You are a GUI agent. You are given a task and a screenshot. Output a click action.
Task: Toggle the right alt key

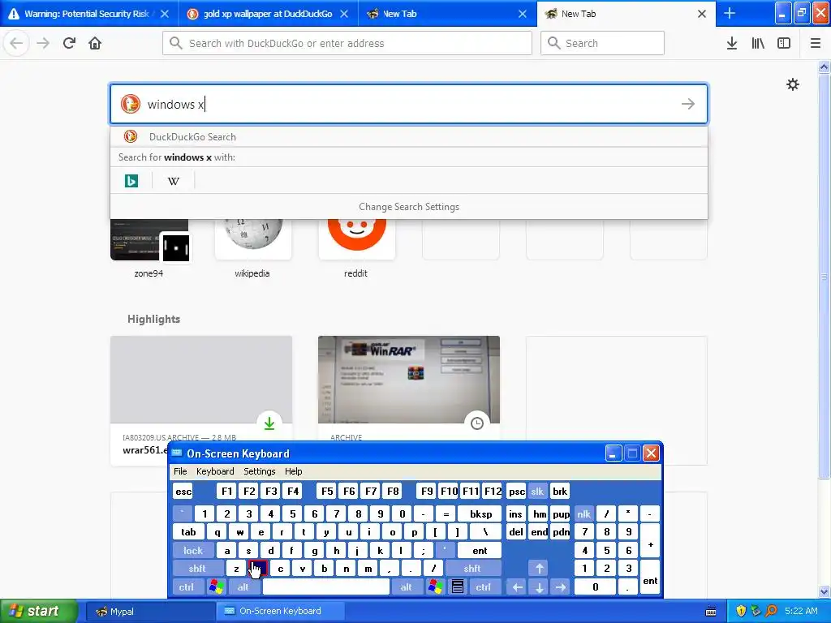pyautogui.click(x=407, y=587)
